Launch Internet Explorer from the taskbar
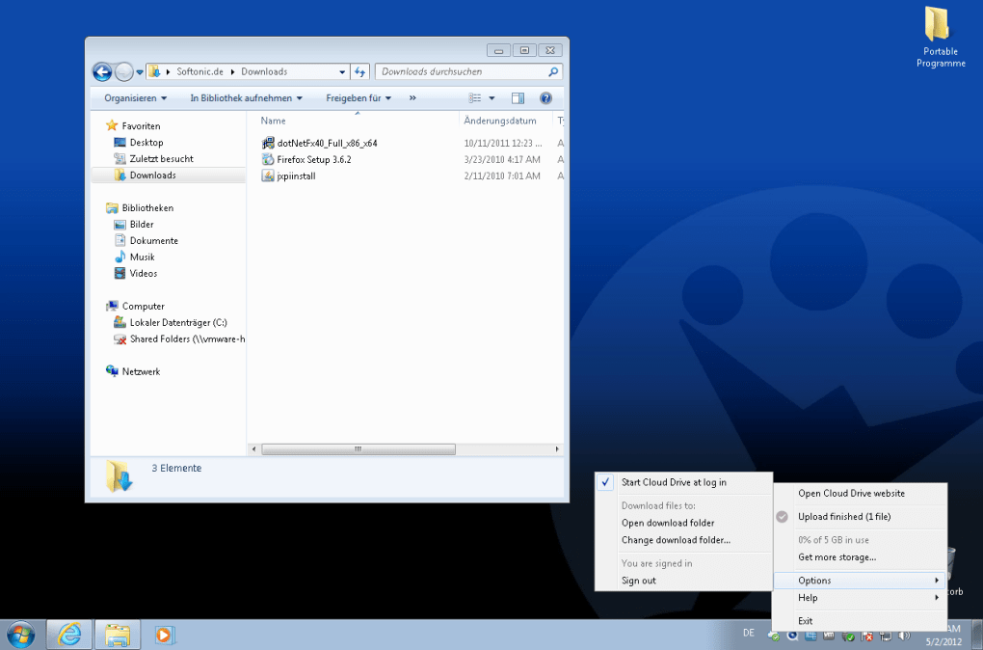Screen dimensions: 983x650 (x=69, y=635)
